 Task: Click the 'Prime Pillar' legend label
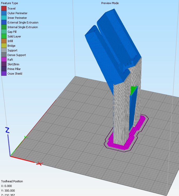[x=14, y=69]
